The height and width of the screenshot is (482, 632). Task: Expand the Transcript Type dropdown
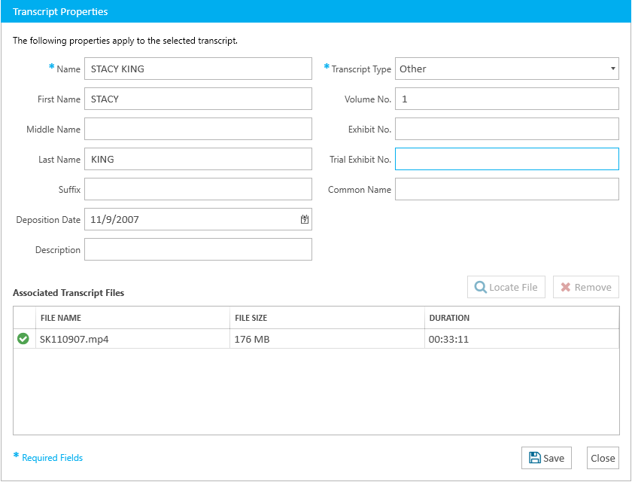506,69
